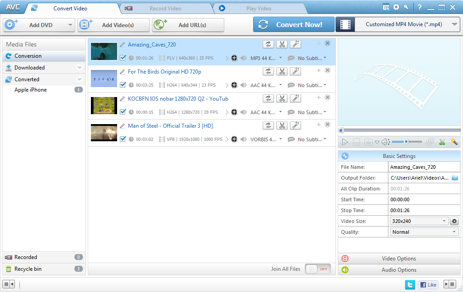This screenshot has height=292, width=463.
Task: Click the speaker icon on For The Birds row
Action: 244,85
